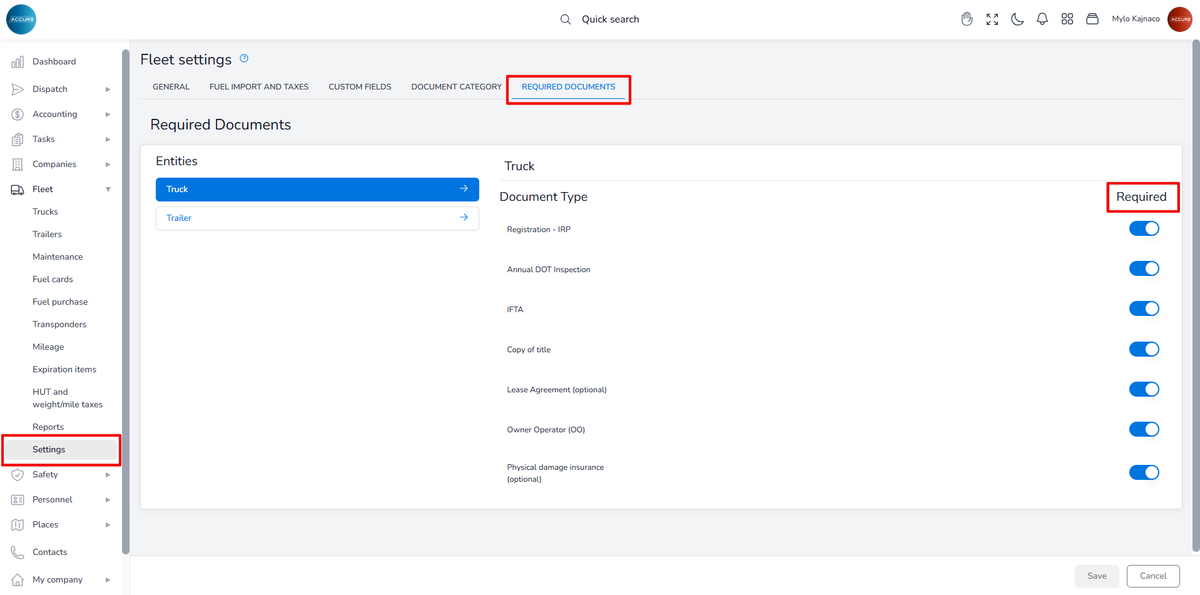The image size is (1200, 595).
Task: Click the hand icon in header
Action: click(967, 19)
